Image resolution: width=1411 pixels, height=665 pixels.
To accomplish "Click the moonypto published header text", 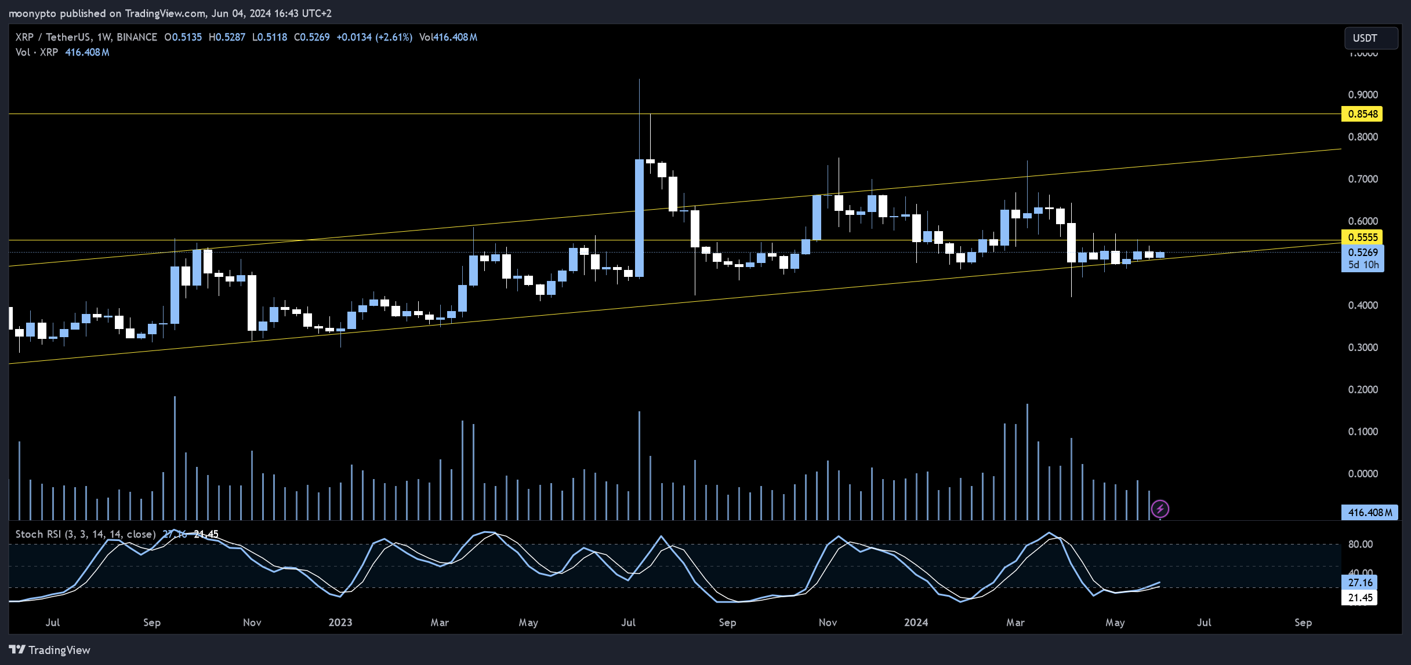I will tap(170, 13).
